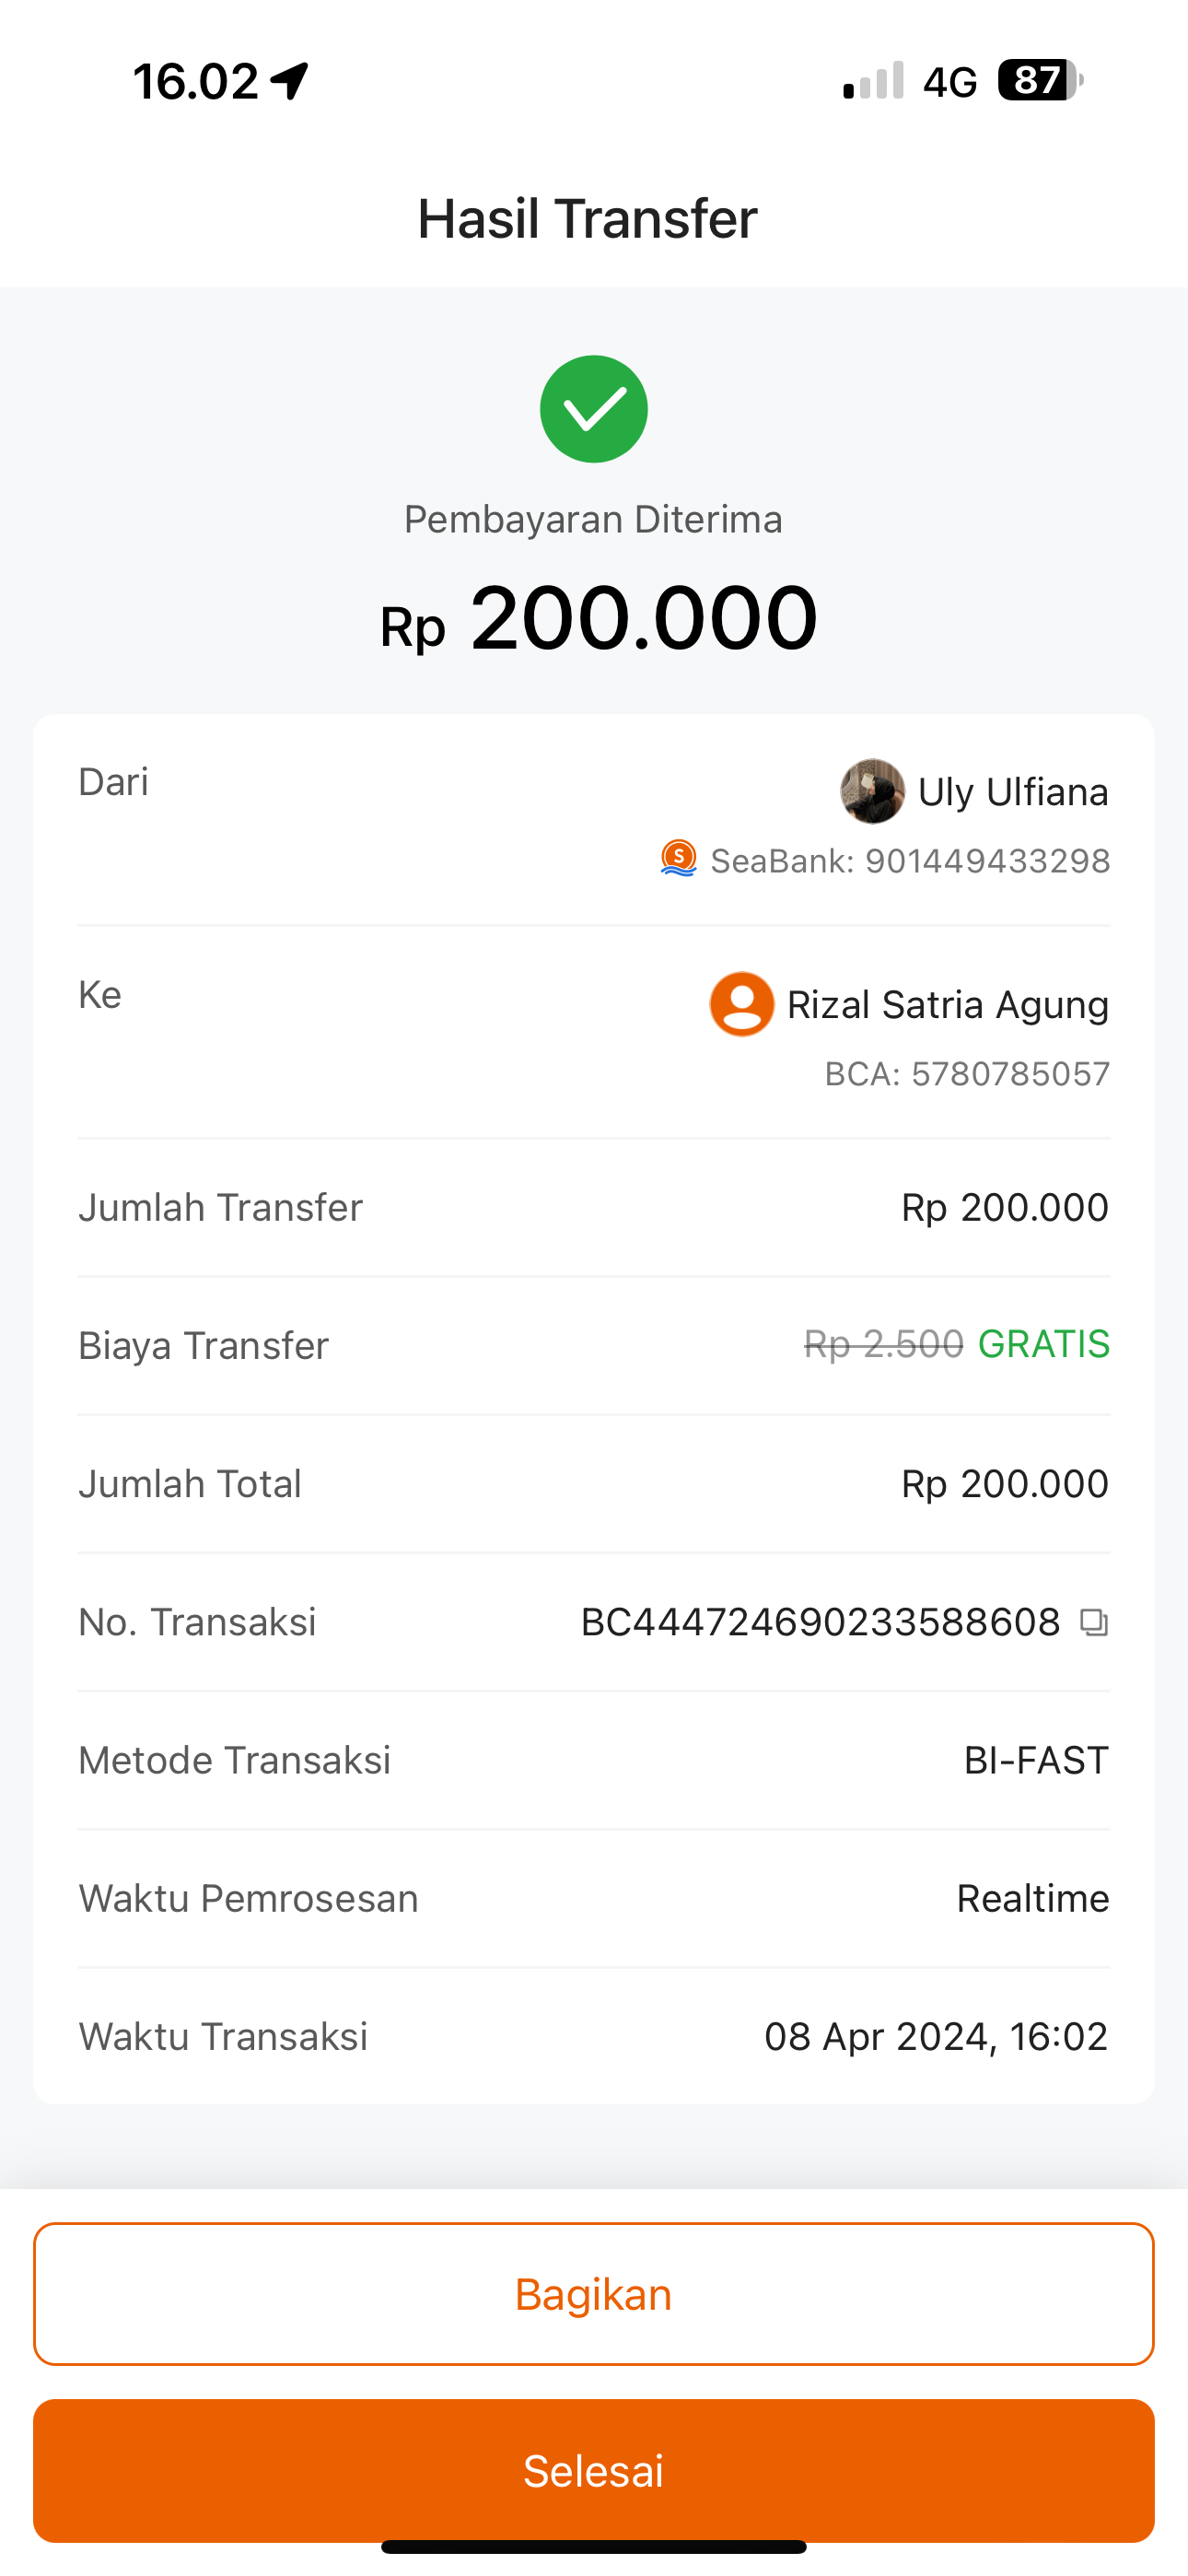Tap the transaction number BC444724690233588608

coord(820,1622)
